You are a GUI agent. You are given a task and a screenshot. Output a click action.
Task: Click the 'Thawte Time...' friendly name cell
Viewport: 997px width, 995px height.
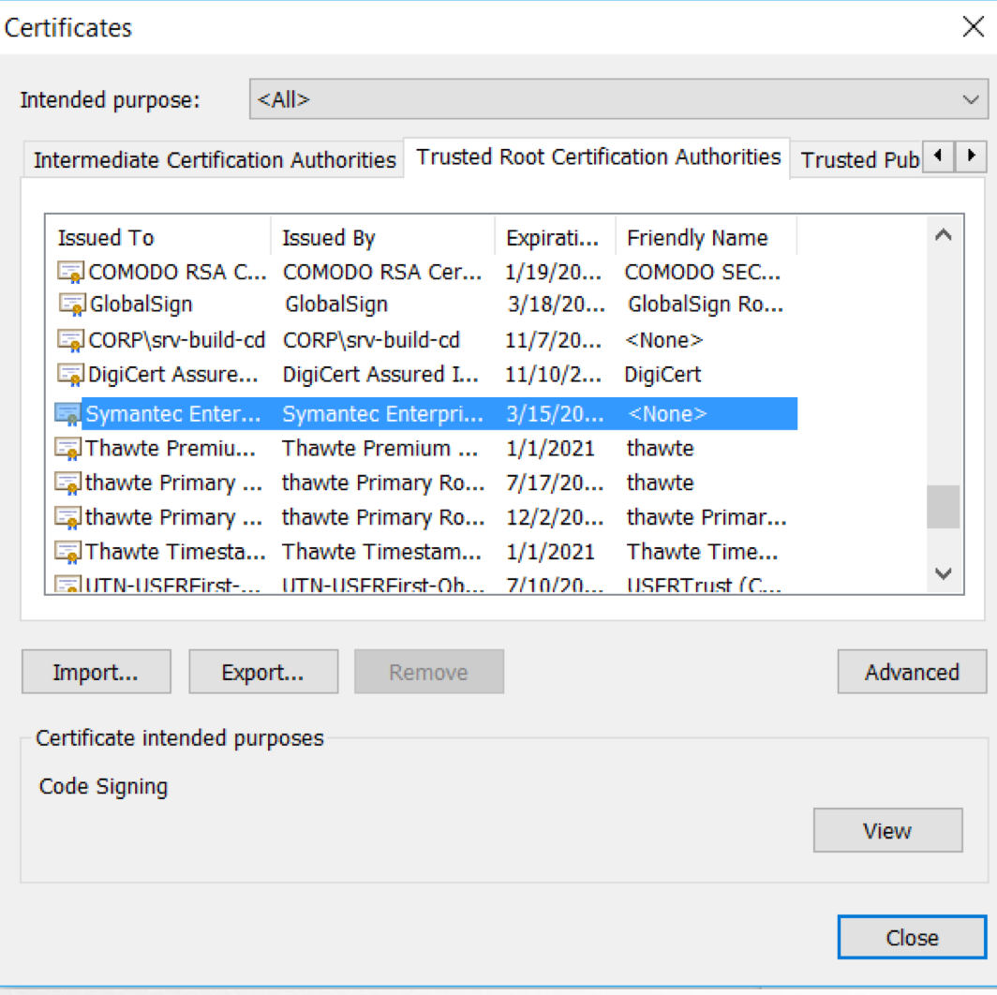(x=702, y=552)
